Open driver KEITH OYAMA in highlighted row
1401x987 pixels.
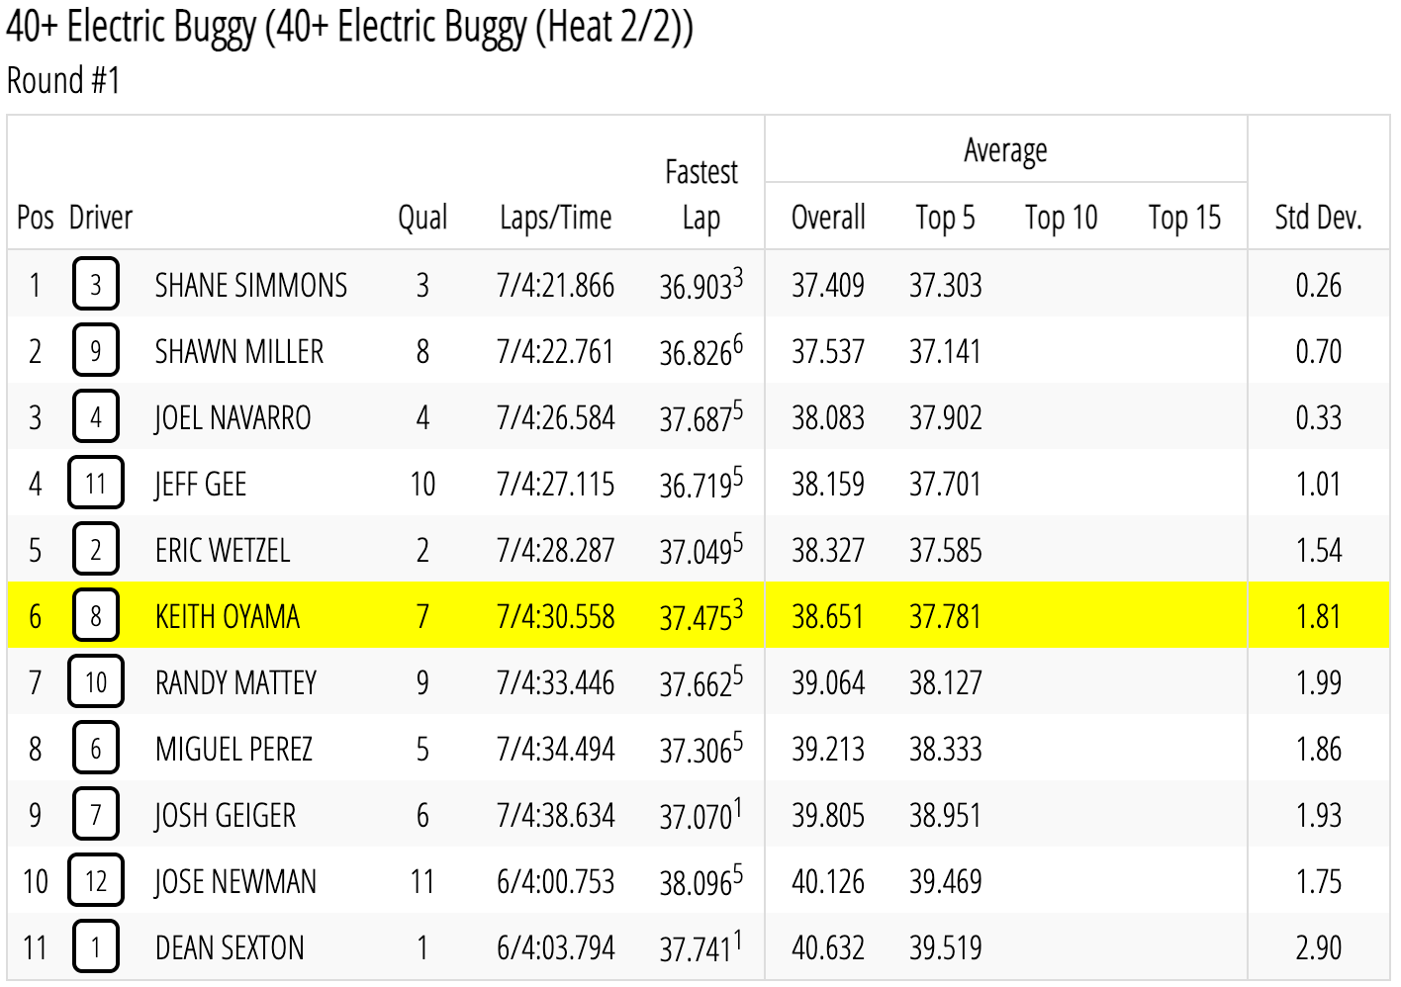point(228,617)
